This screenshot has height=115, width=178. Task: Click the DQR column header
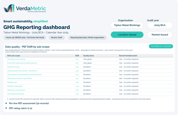point(77,56)
